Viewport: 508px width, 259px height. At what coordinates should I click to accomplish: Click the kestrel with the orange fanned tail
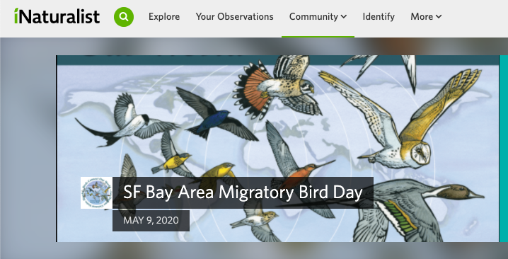point(277,88)
